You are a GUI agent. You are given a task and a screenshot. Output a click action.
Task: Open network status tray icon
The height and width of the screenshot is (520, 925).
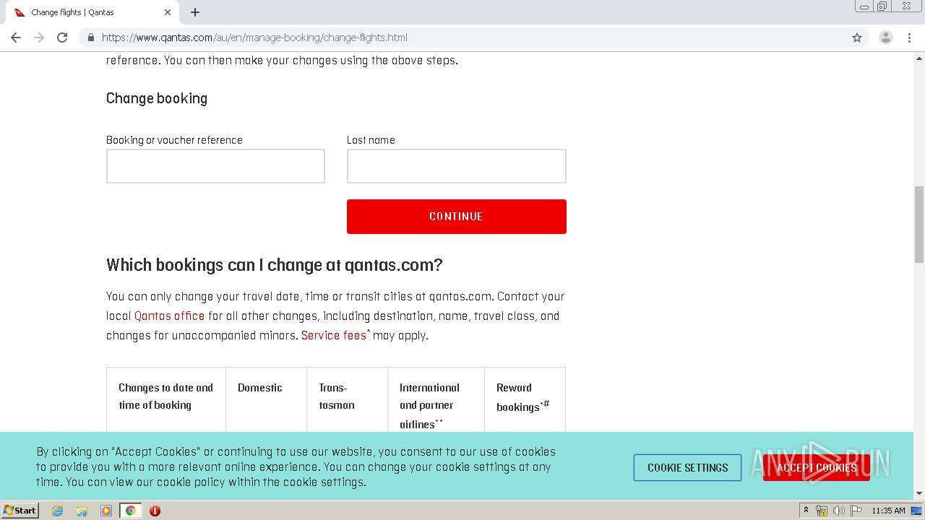822,511
